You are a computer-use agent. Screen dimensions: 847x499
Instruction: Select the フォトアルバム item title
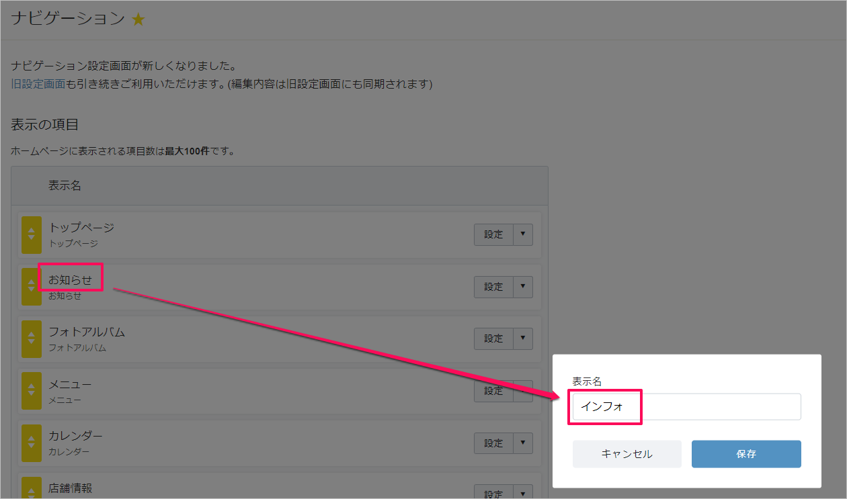pyautogui.click(x=87, y=332)
